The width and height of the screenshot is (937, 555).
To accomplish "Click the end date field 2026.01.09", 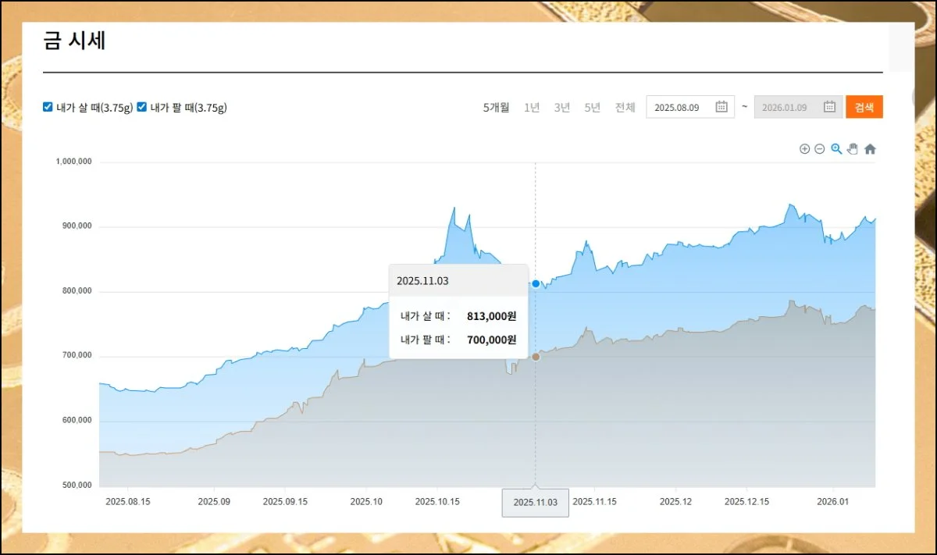I will [x=785, y=108].
